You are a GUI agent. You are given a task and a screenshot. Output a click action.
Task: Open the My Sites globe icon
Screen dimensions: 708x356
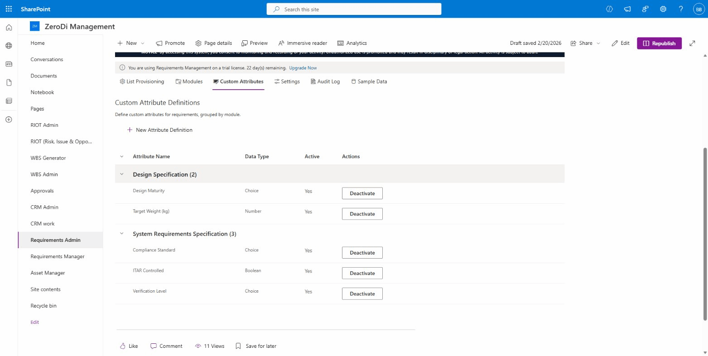(x=9, y=45)
